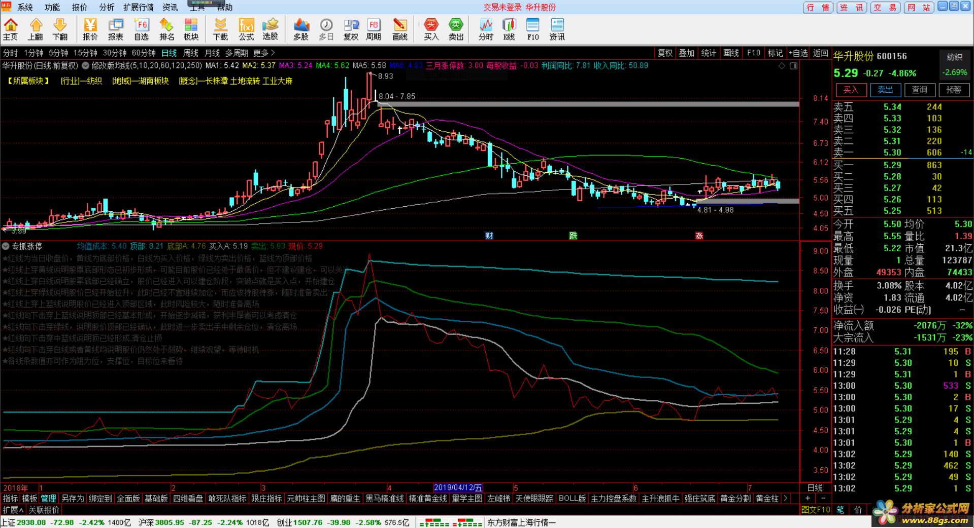Activate the 画线 drawing tool icon
This screenshot has width=974, height=528.
[x=400, y=29]
